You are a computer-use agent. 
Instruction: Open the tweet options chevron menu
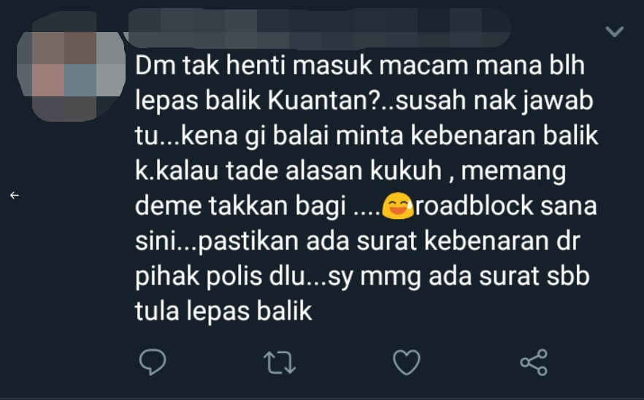click(615, 31)
